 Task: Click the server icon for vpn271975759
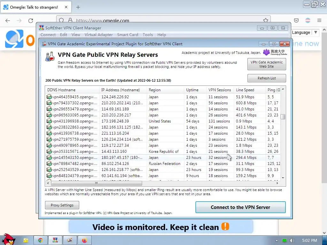coord(49,139)
